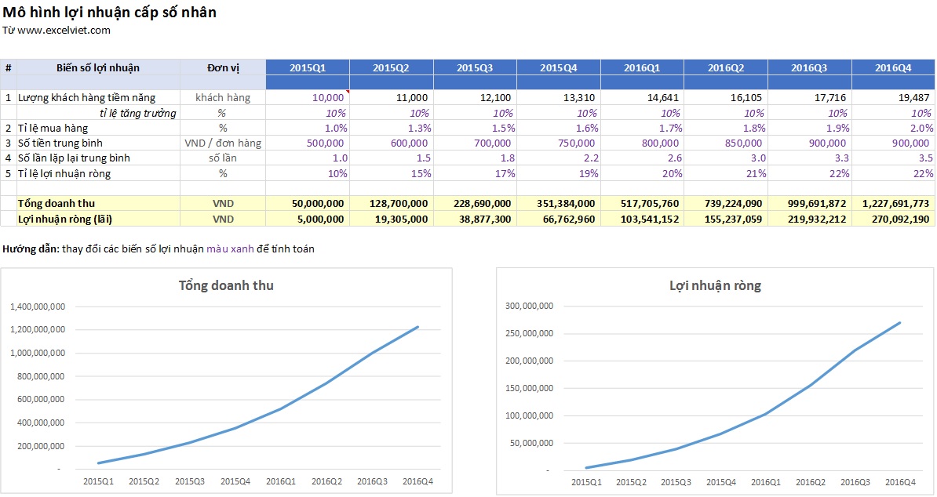Screen dimensions: 937x497
Task: Select the 2016Q4 column header
Action: pyautogui.click(x=893, y=67)
